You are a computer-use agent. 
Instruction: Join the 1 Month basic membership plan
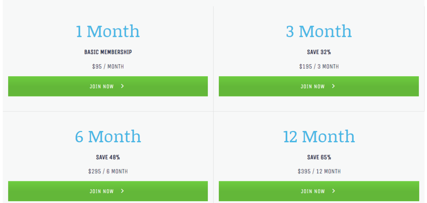[108, 86]
